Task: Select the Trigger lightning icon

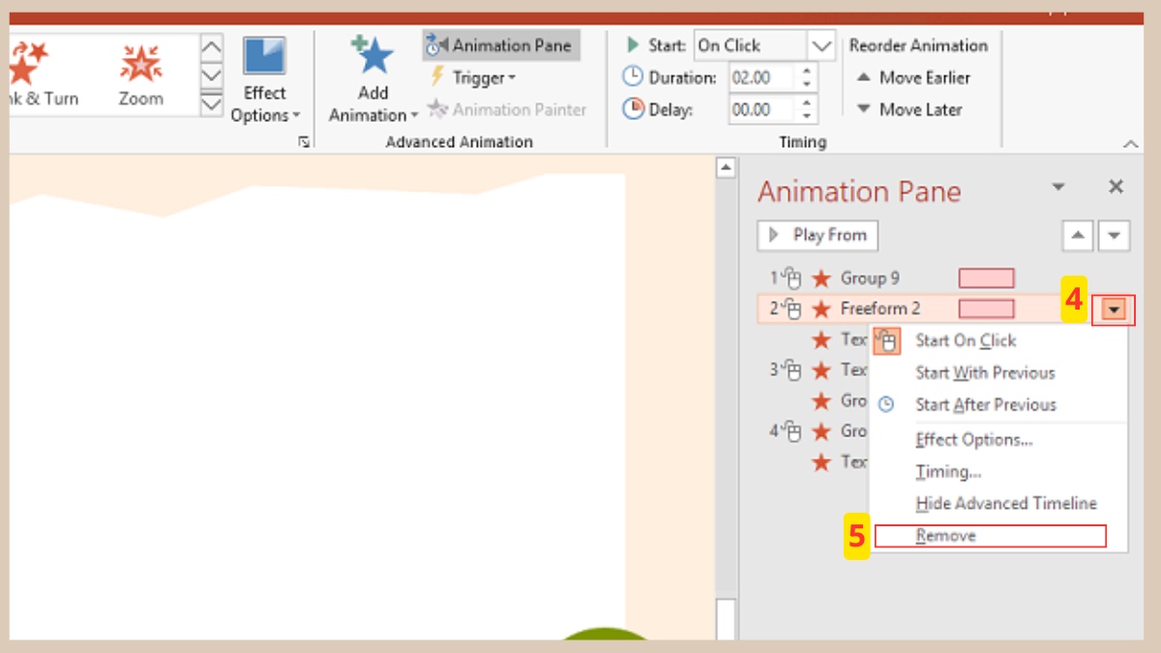Action: 437,77
